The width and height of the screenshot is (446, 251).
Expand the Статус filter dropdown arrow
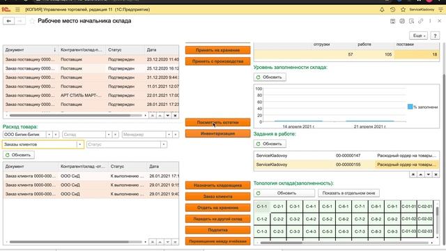(164, 144)
